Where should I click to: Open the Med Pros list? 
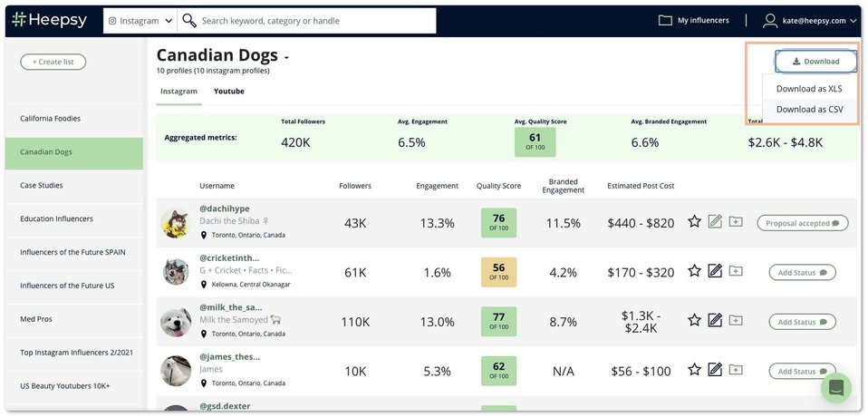pos(73,319)
